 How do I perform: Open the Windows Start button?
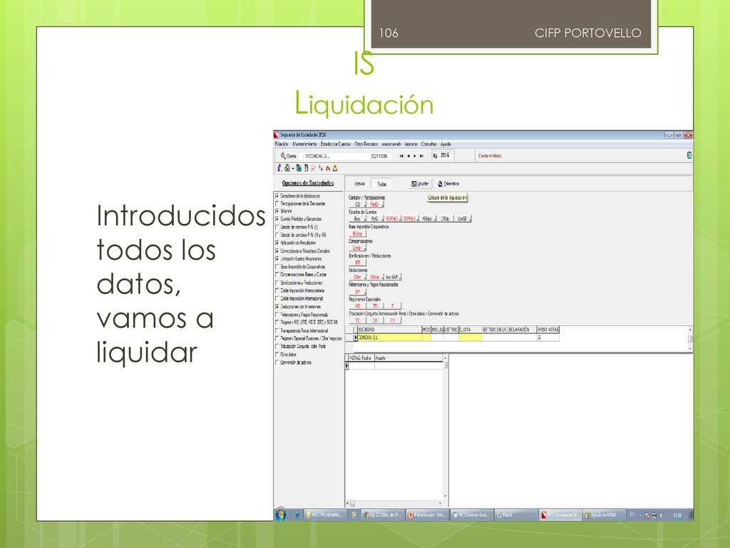click(281, 515)
